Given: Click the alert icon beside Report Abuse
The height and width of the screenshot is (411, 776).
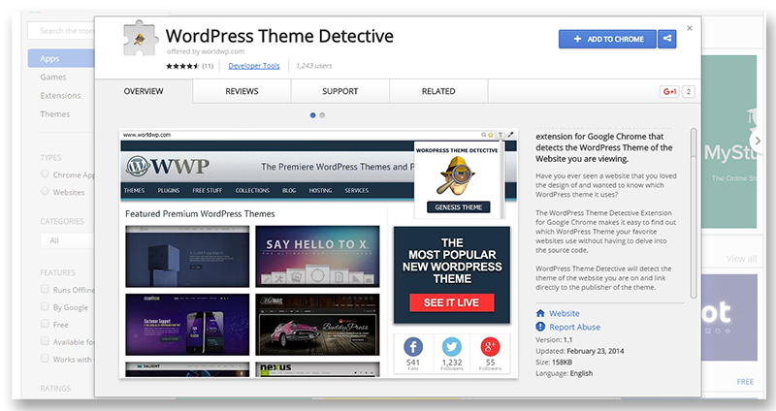Looking at the screenshot, I should (540, 327).
